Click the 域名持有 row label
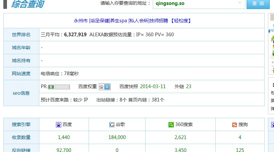The image size is (274, 152). coord(21,61)
